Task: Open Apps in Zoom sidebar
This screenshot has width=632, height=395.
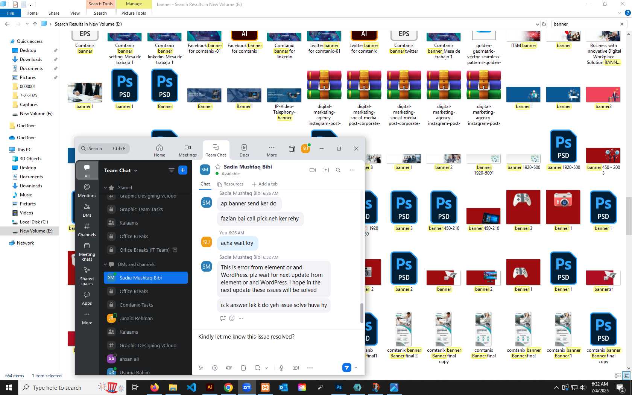Action: 87,298
